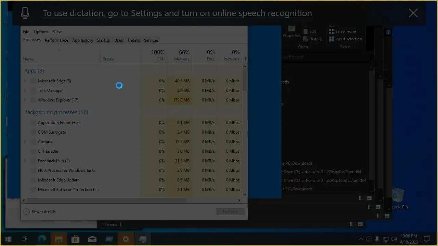Sort by the Memory column header
The image size is (438, 246).
coord(179,55)
